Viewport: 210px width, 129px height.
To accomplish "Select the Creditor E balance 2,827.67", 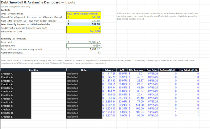I will [109, 115].
